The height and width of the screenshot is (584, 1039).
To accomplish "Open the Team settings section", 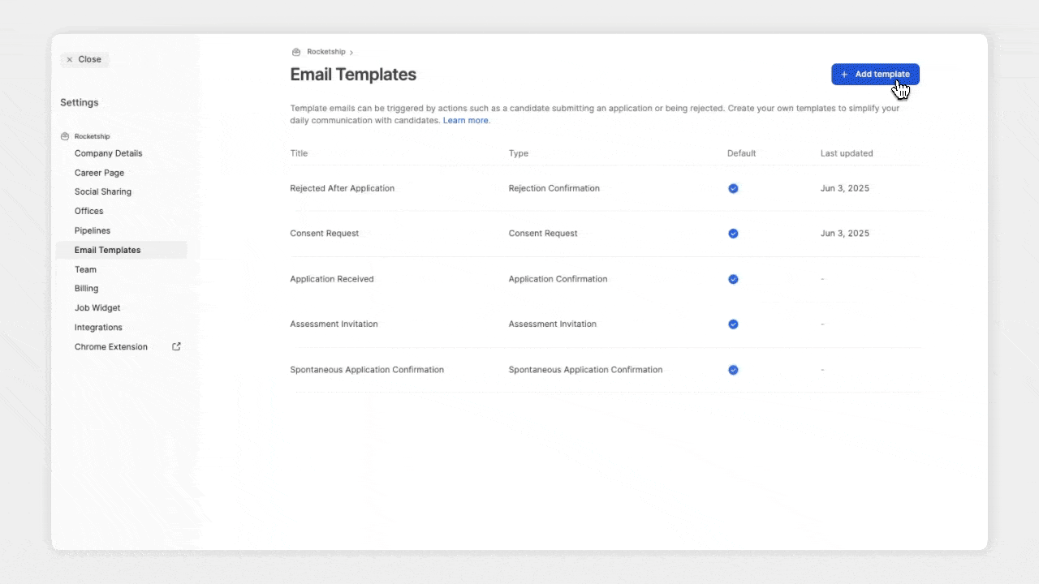I will (x=85, y=269).
